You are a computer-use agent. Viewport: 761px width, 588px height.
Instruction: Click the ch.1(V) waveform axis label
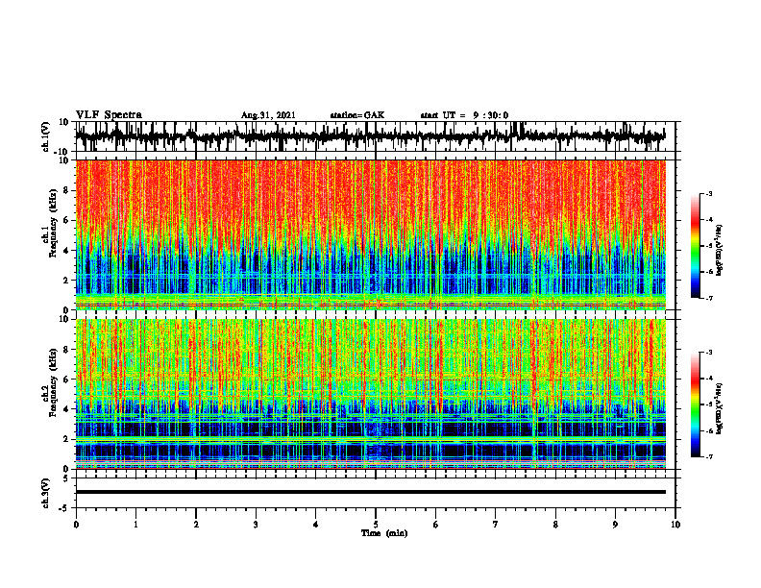(x=45, y=136)
